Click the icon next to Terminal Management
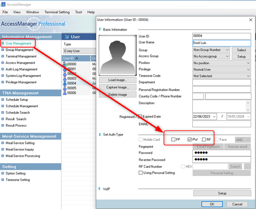Screen dimensions: 256x209 click(x=3, y=56)
